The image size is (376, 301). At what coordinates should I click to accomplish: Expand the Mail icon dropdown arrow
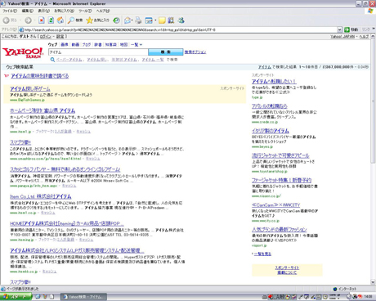pyautogui.click(x=132, y=20)
